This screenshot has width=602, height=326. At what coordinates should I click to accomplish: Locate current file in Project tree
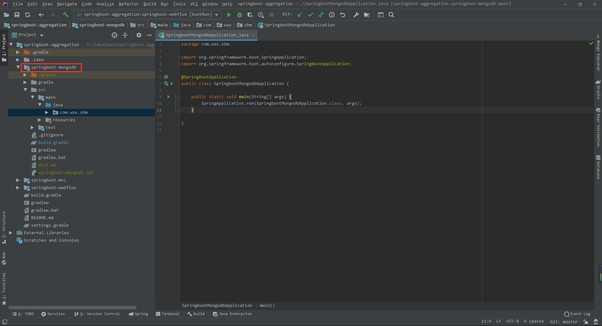point(114,35)
